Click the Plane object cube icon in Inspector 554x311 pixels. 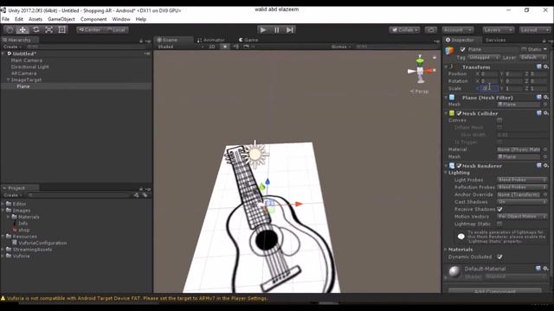[x=450, y=50]
